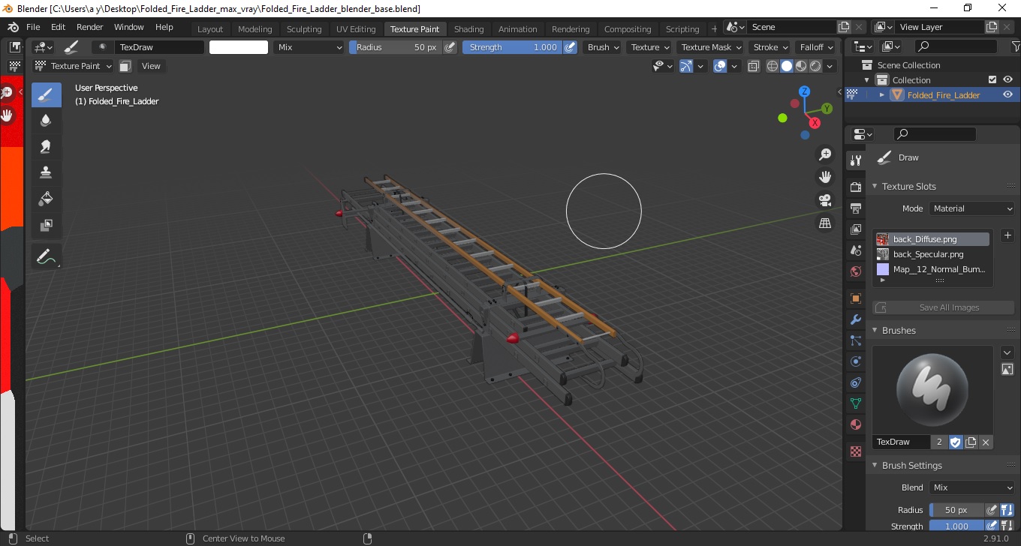Open the Texture properties tab
Viewport: 1021px width, 546px height.
click(x=855, y=451)
